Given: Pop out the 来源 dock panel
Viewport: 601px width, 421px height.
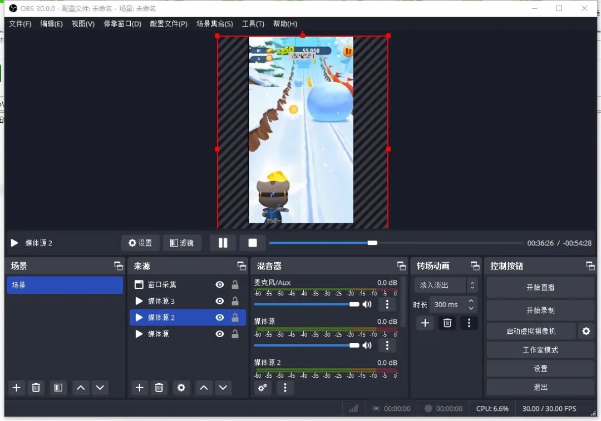Looking at the screenshot, I should pos(242,265).
